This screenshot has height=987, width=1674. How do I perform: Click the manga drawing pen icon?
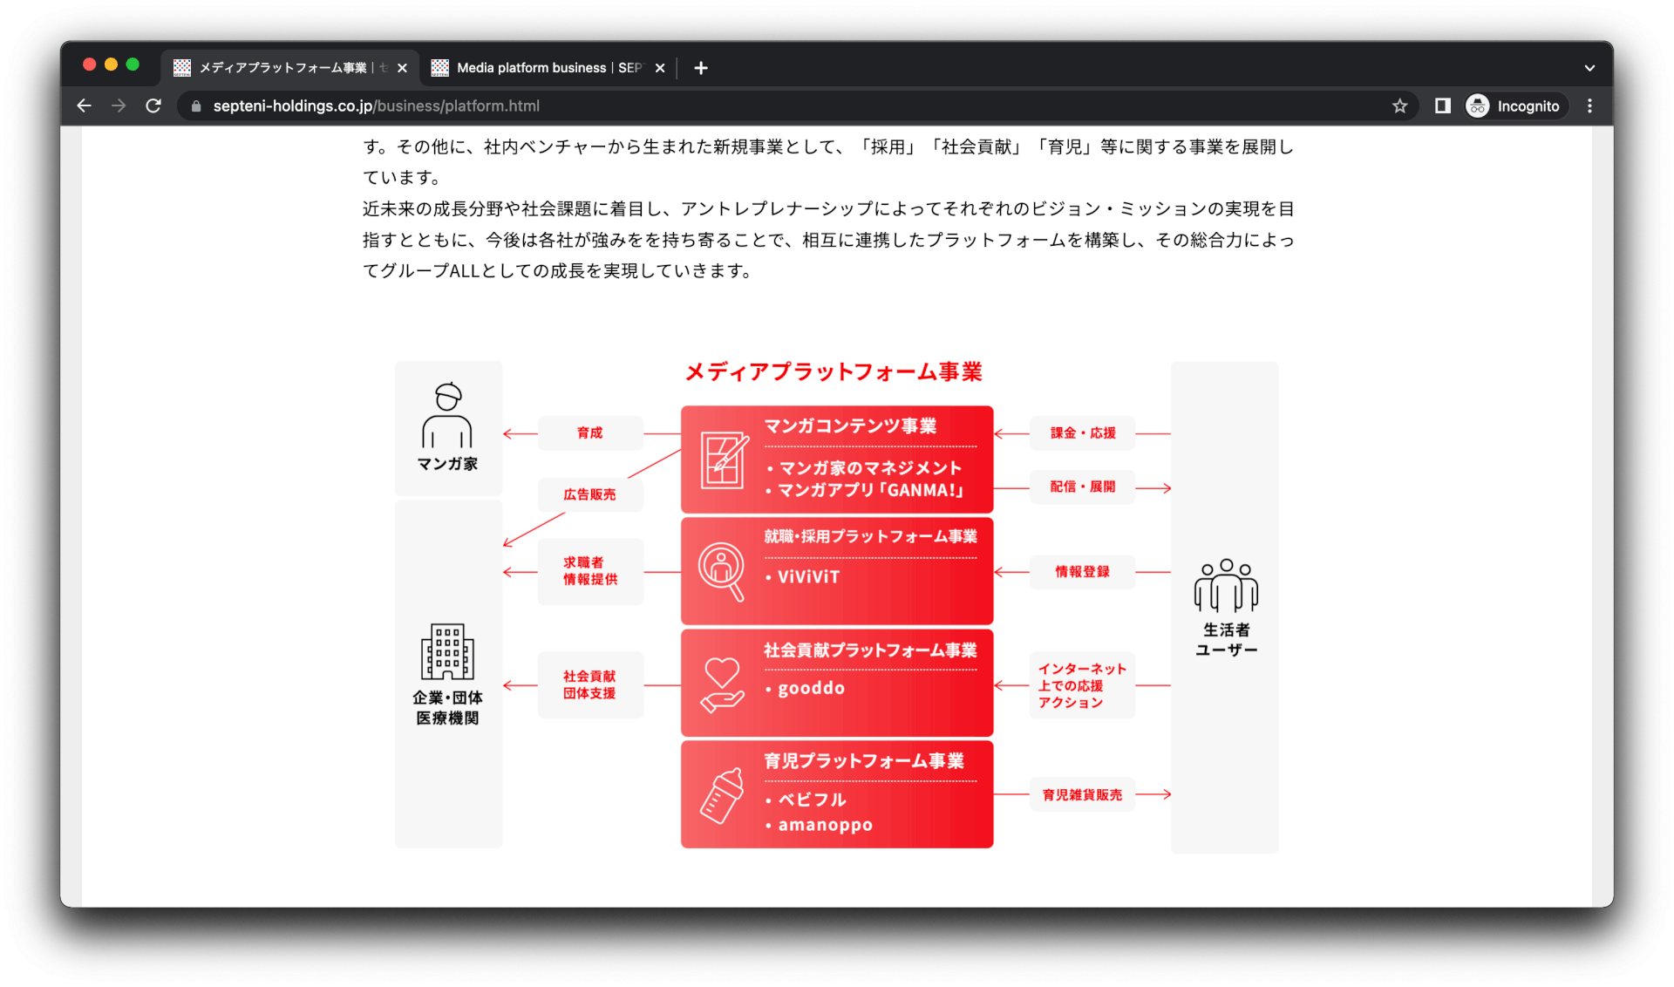(x=724, y=459)
